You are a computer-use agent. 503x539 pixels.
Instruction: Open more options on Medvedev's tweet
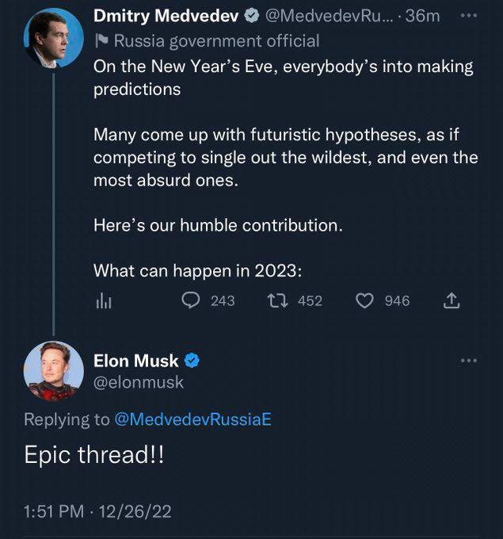tap(469, 16)
